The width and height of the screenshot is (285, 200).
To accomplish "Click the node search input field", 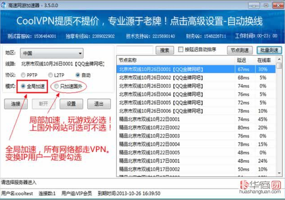I will click(x=135, y=50).
